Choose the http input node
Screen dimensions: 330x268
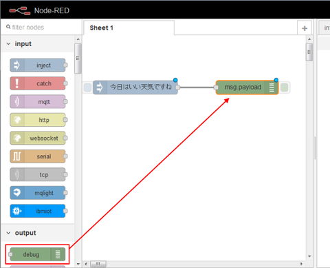[38, 120]
